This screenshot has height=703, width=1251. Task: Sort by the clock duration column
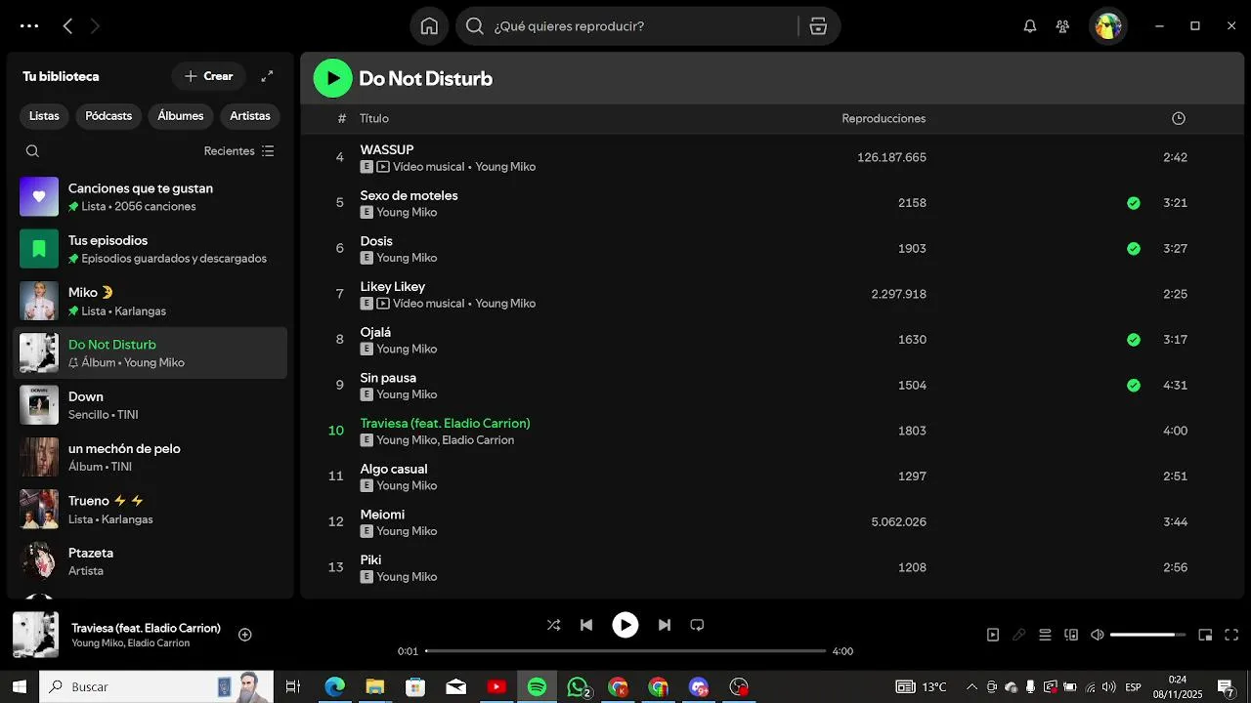click(x=1178, y=118)
